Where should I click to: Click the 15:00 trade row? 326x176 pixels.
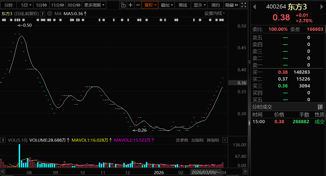pos(288,122)
